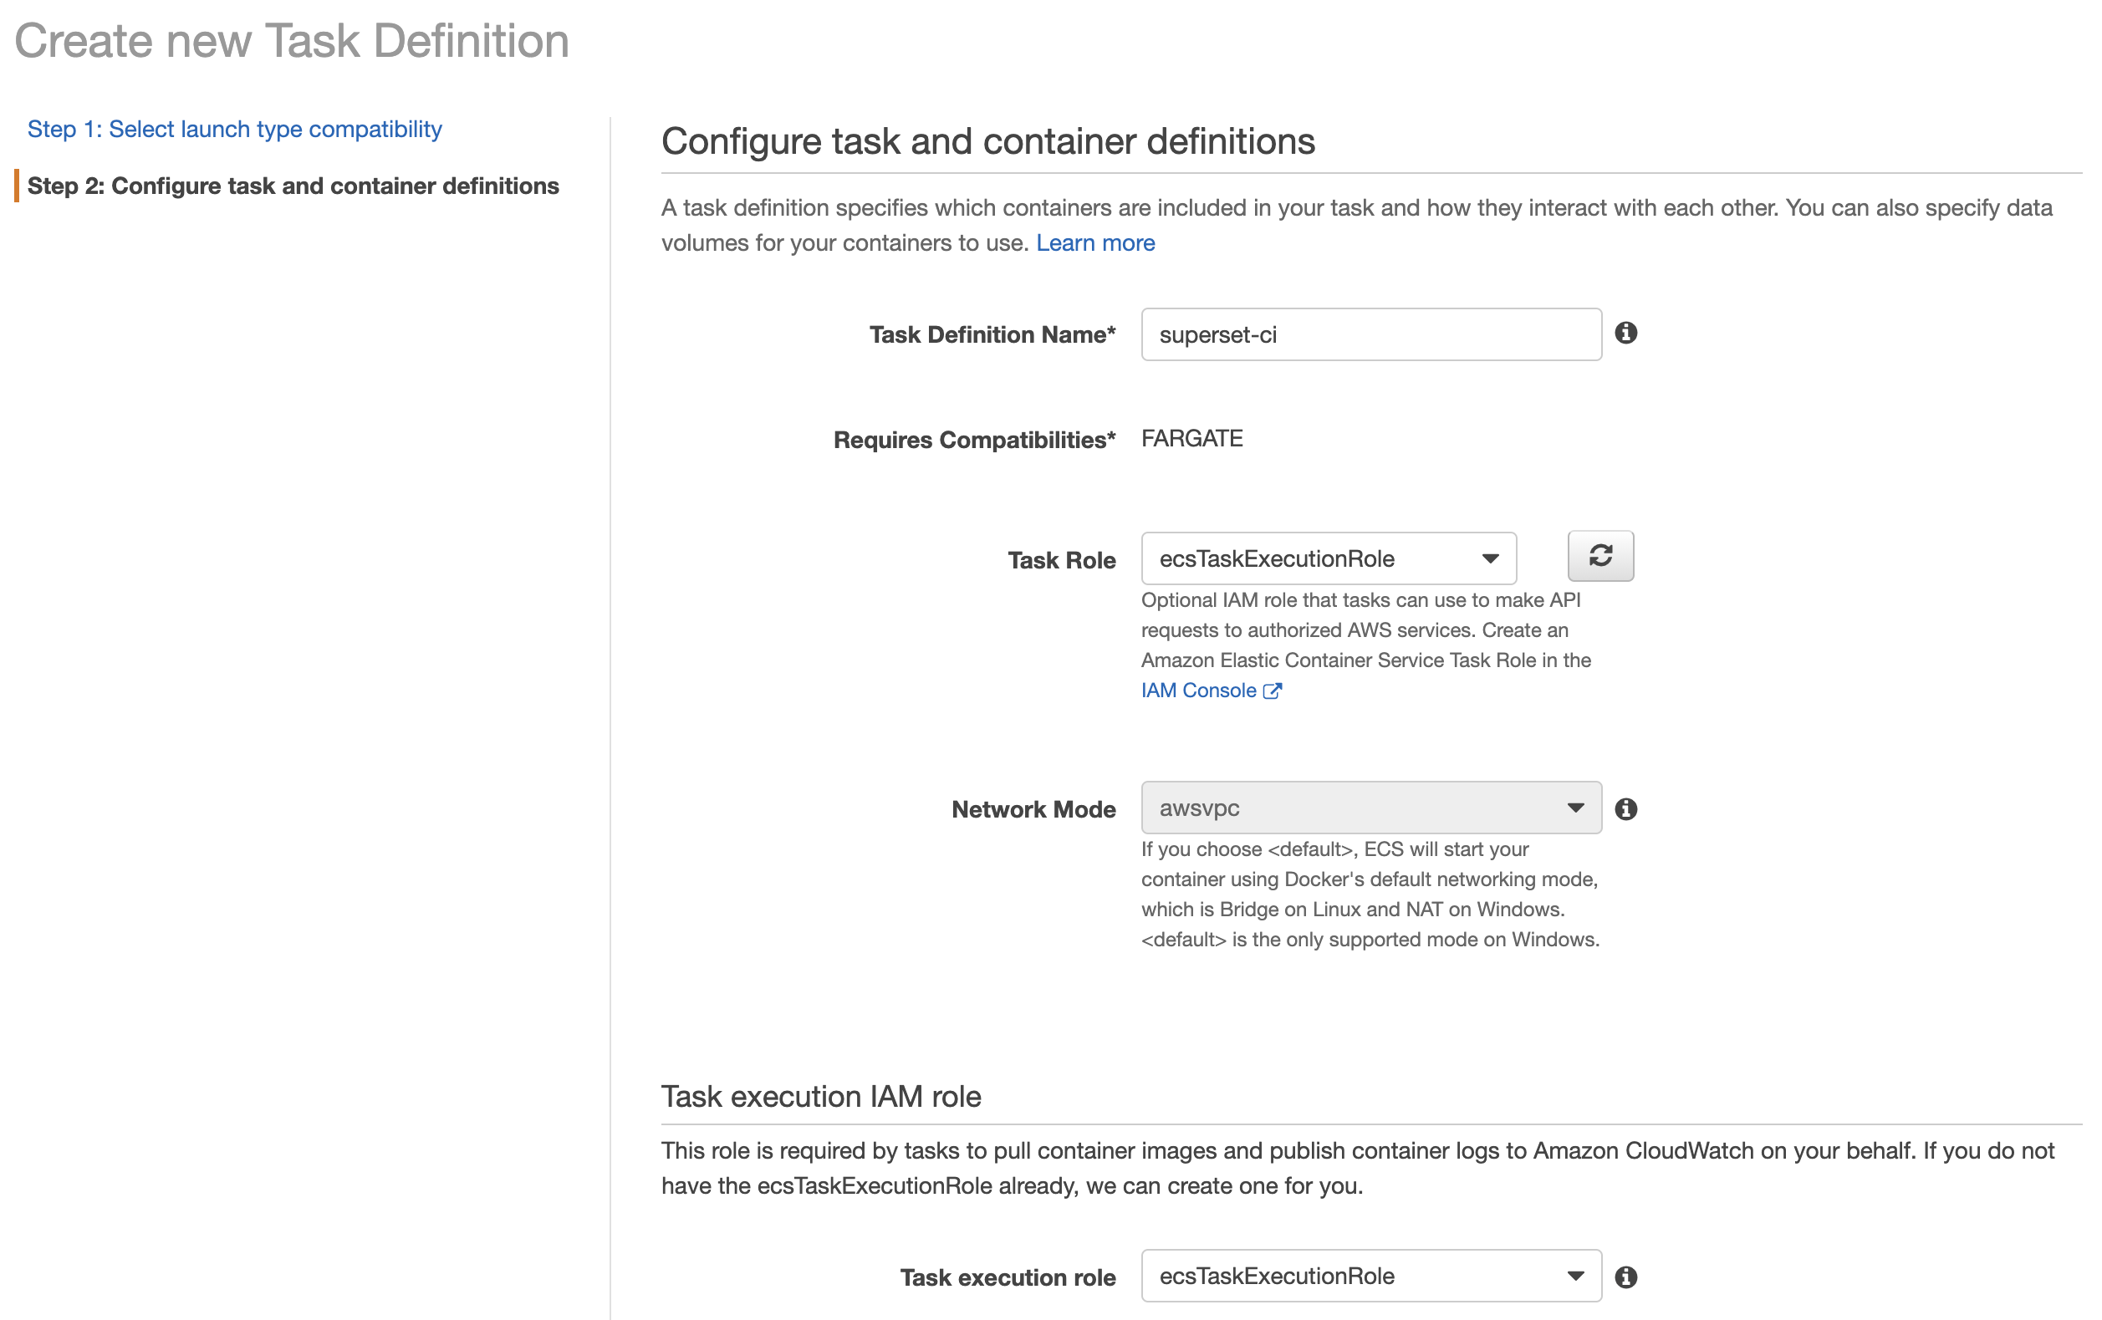Click info icon beside Task Definition Name
The height and width of the screenshot is (1320, 2102).
pos(1627,334)
